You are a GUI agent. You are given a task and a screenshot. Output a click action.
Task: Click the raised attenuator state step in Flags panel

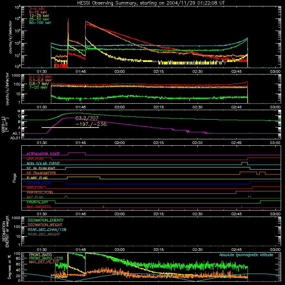77,153
